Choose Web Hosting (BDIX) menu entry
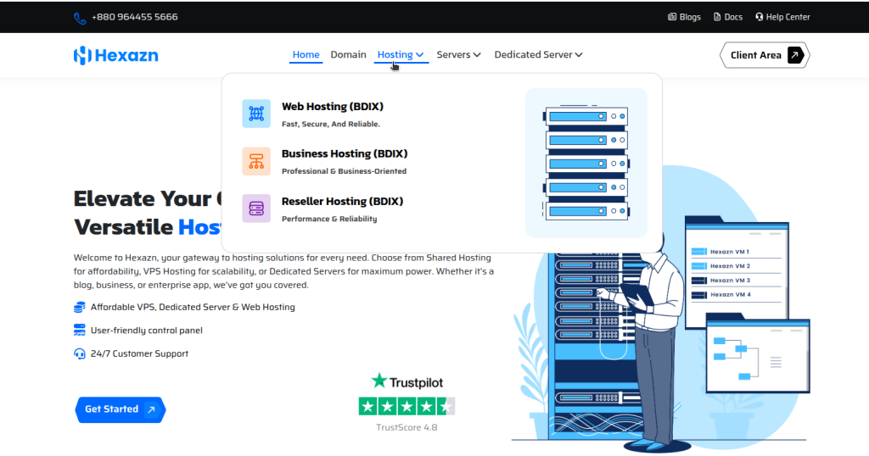This screenshot has width=869, height=456. (x=333, y=107)
